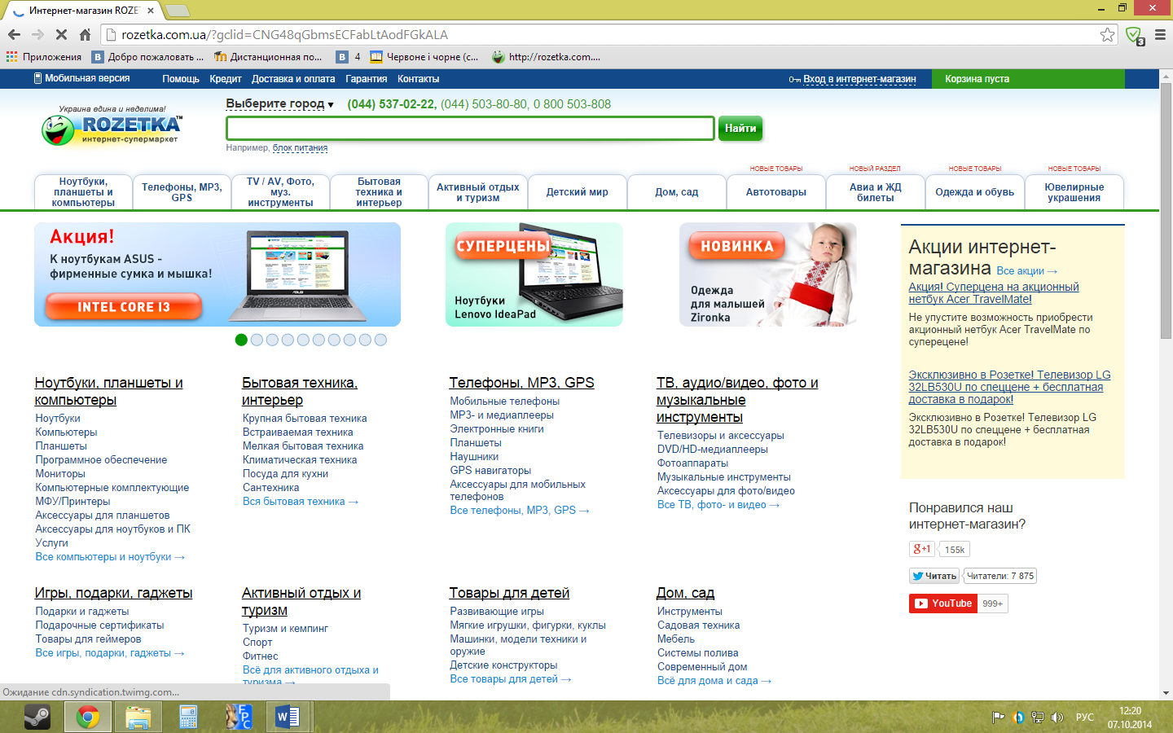Open the Ювелирные украшения tab
Viewport: 1173px width, 733px height.
click(1074, 192)
